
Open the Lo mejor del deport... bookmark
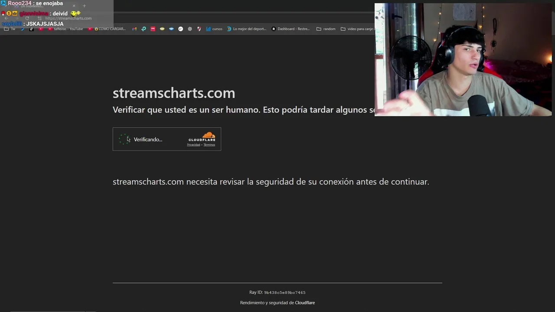[246, 29]
